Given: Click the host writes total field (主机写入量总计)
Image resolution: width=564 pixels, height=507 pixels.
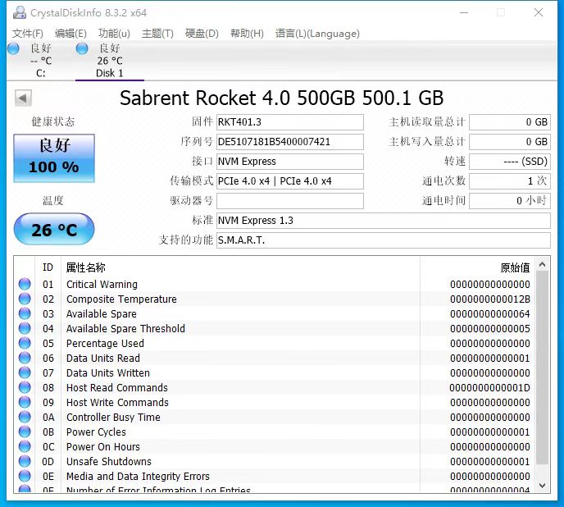Looking at the screenshot, I should [x=510, y=141].
